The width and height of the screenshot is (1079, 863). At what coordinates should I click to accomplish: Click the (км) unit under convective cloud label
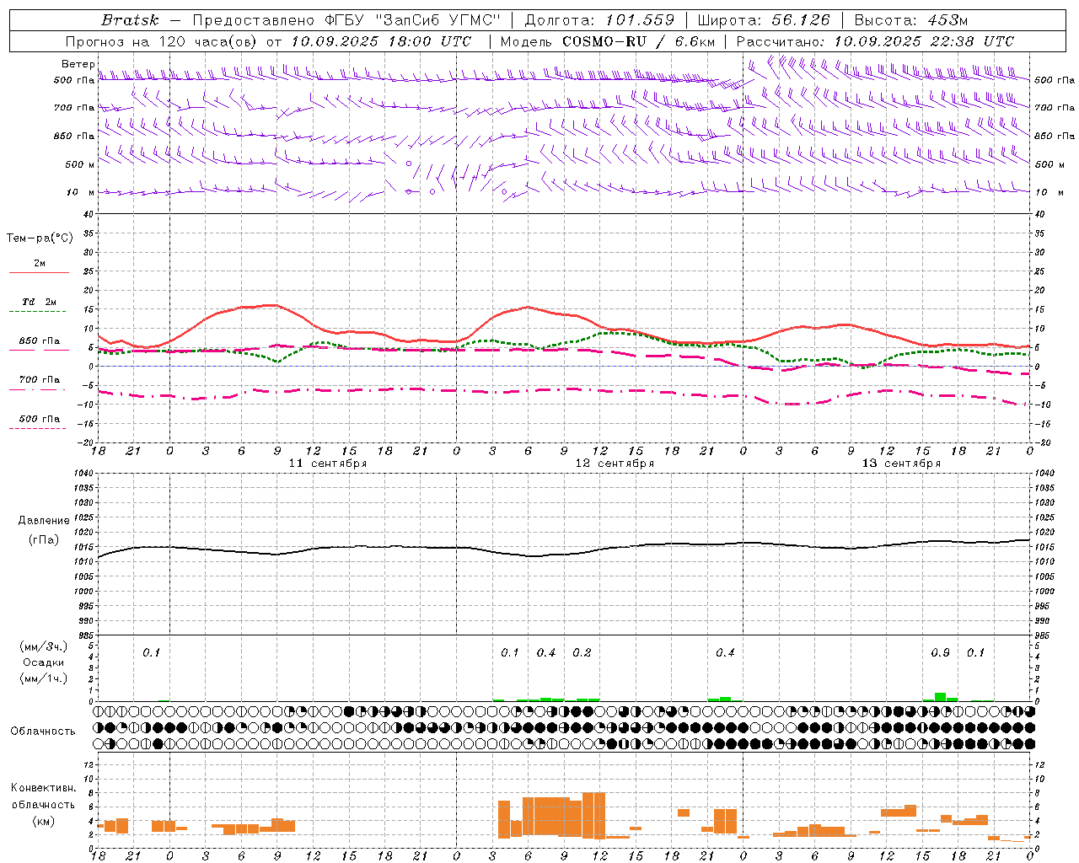pyautogui.click(x=44, y=822)
